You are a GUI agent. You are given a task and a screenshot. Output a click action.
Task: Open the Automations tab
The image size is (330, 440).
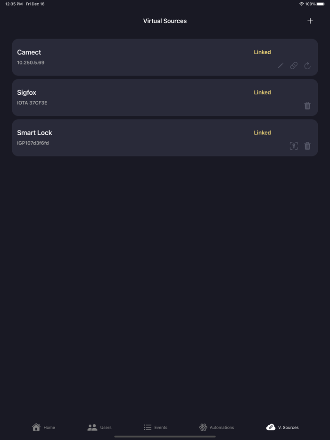pyautogui.click(x=217, y=427)
